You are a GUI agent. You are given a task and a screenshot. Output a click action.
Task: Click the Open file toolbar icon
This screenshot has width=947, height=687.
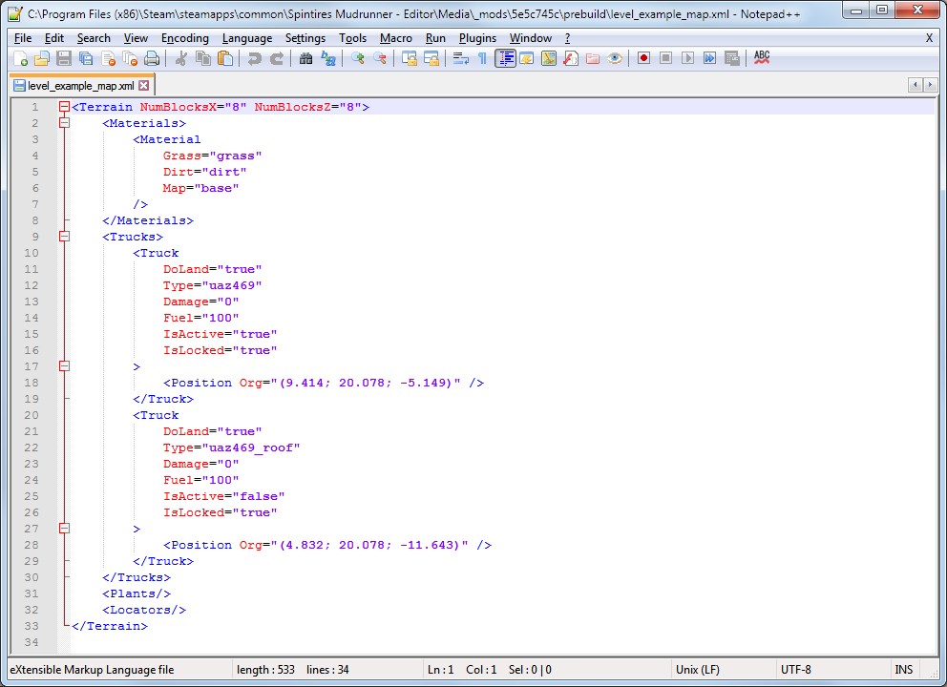click(42, 58)
